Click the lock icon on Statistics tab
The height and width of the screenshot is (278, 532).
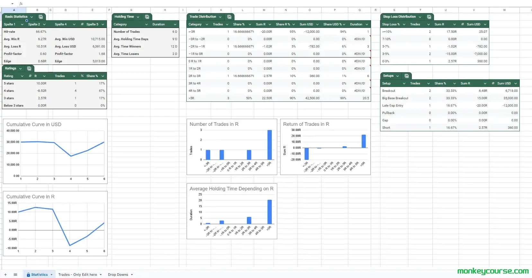(x=28, y=275)
